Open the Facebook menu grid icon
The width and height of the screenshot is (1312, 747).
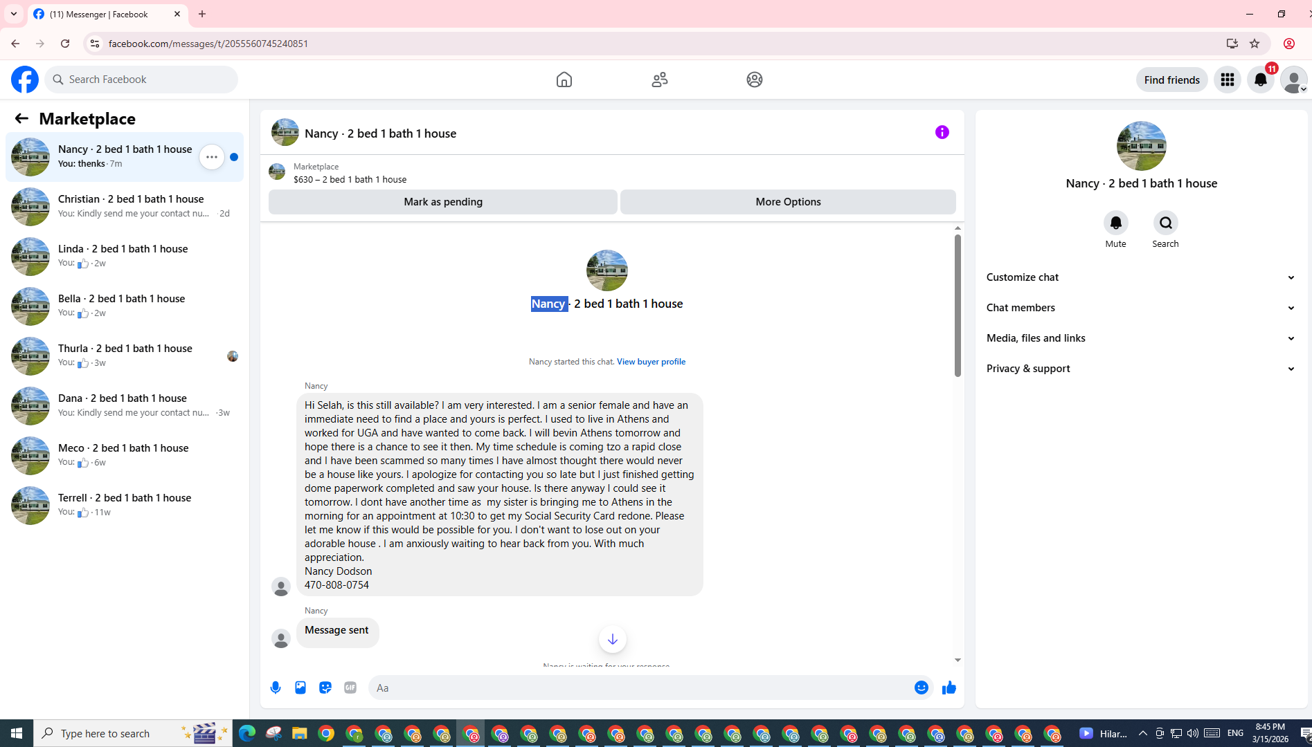tap(1228, 80)
